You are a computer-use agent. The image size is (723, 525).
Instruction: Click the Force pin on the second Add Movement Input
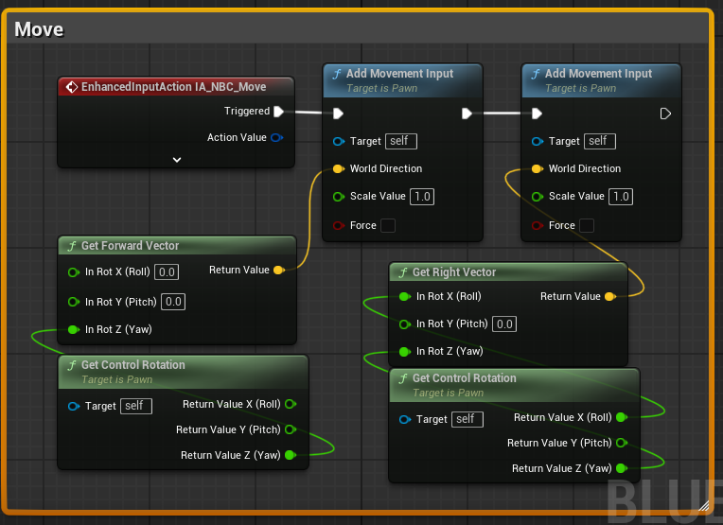pos(538,225)
